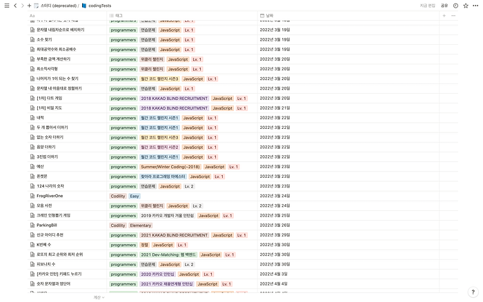483x302 pixels.
Task: Open the top-right more options menu
Action: point(475,6)
